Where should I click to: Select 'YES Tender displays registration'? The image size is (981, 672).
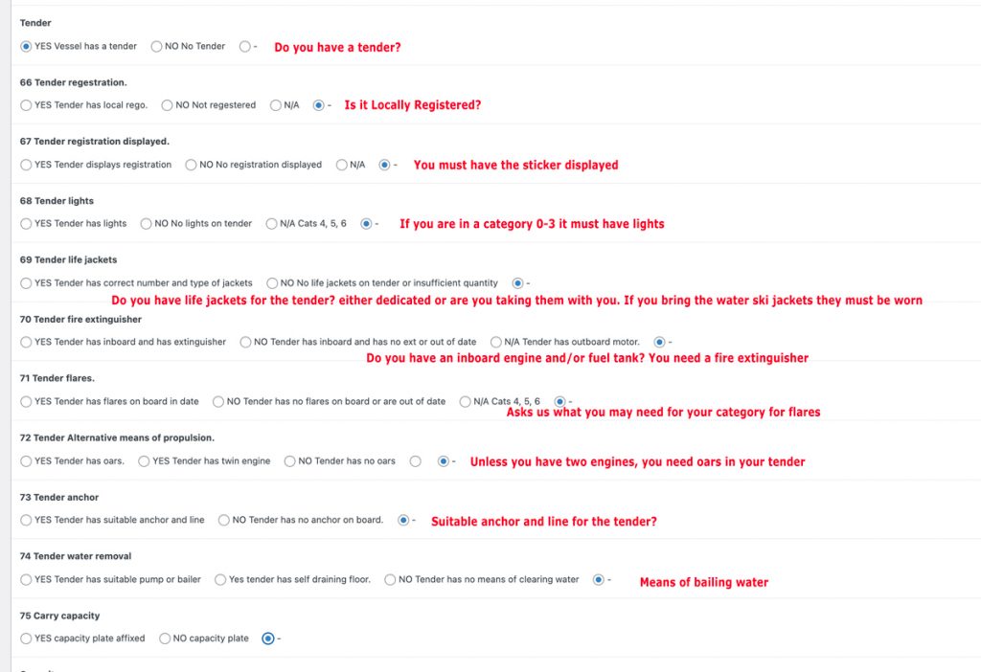pos(26,165)
